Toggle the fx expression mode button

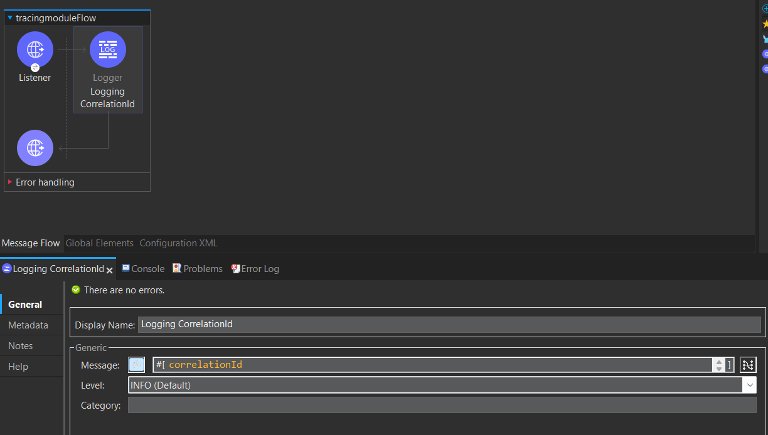(136, 365)
